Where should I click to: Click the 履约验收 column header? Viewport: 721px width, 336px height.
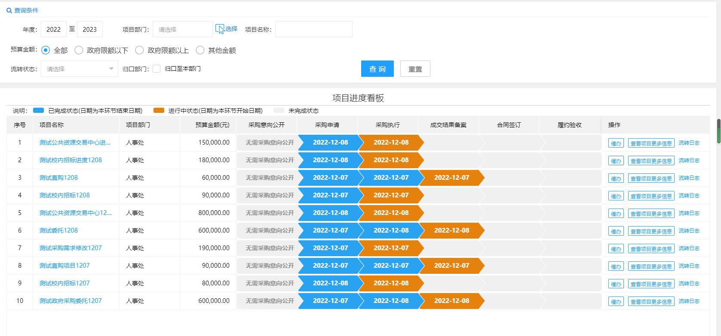[x=570, y=125]
